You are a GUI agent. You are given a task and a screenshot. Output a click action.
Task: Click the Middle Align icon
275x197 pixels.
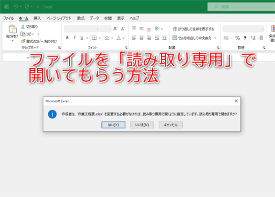tap(142, 29)
